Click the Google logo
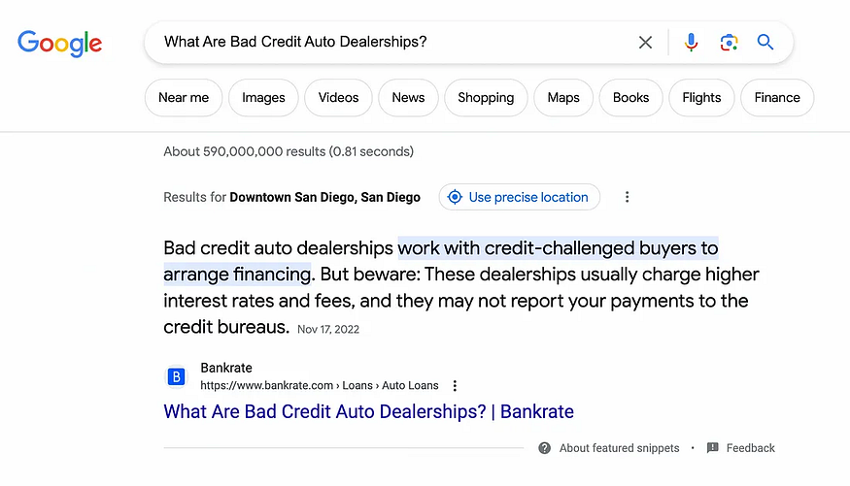The image size is (850, 486). pyautogui.click(x=59, y=44)
